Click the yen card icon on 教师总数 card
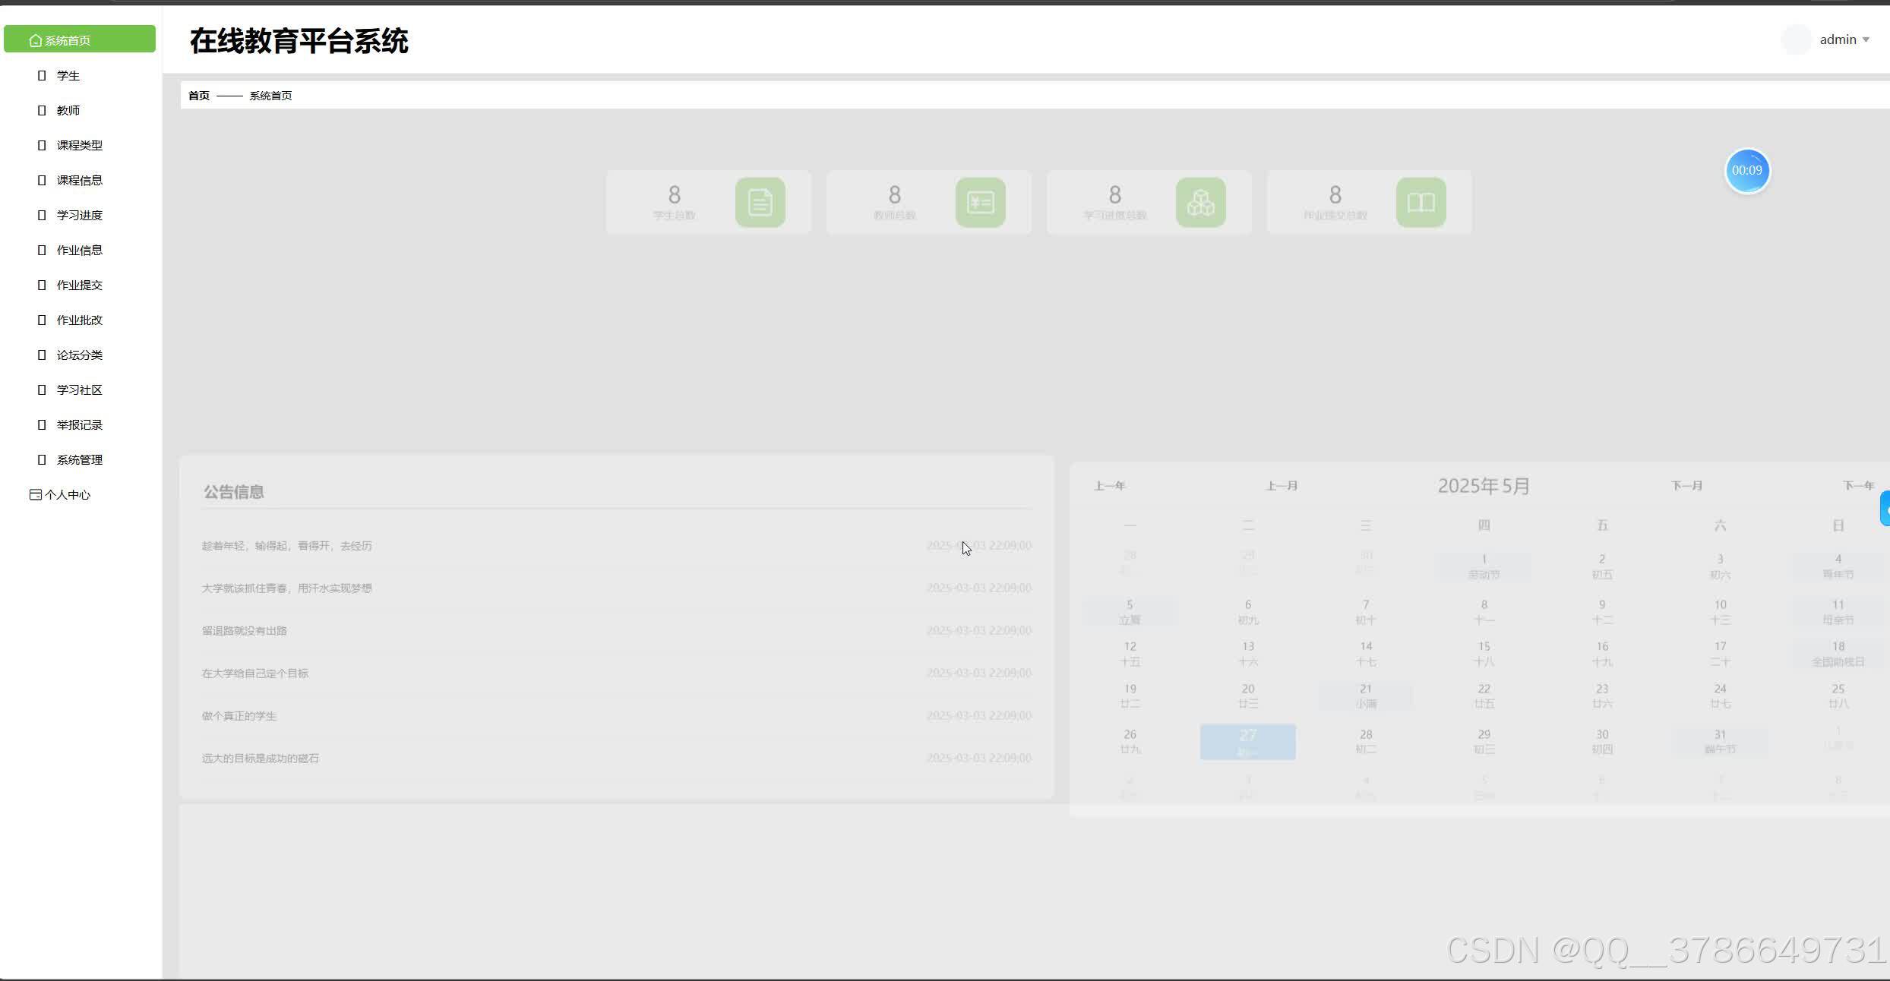 point(980,203)
